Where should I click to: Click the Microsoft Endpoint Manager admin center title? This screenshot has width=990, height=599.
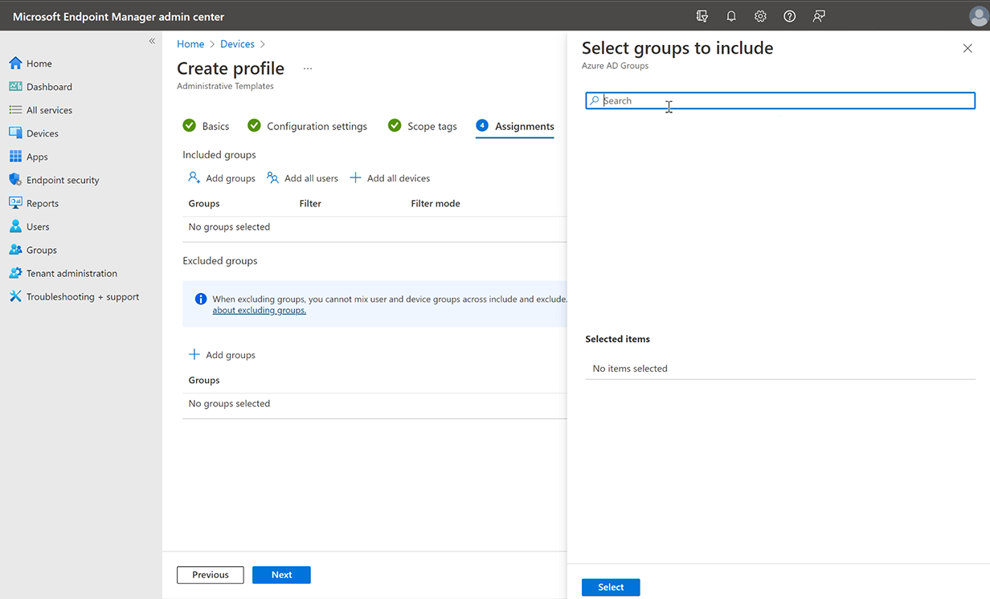(119, 17)
